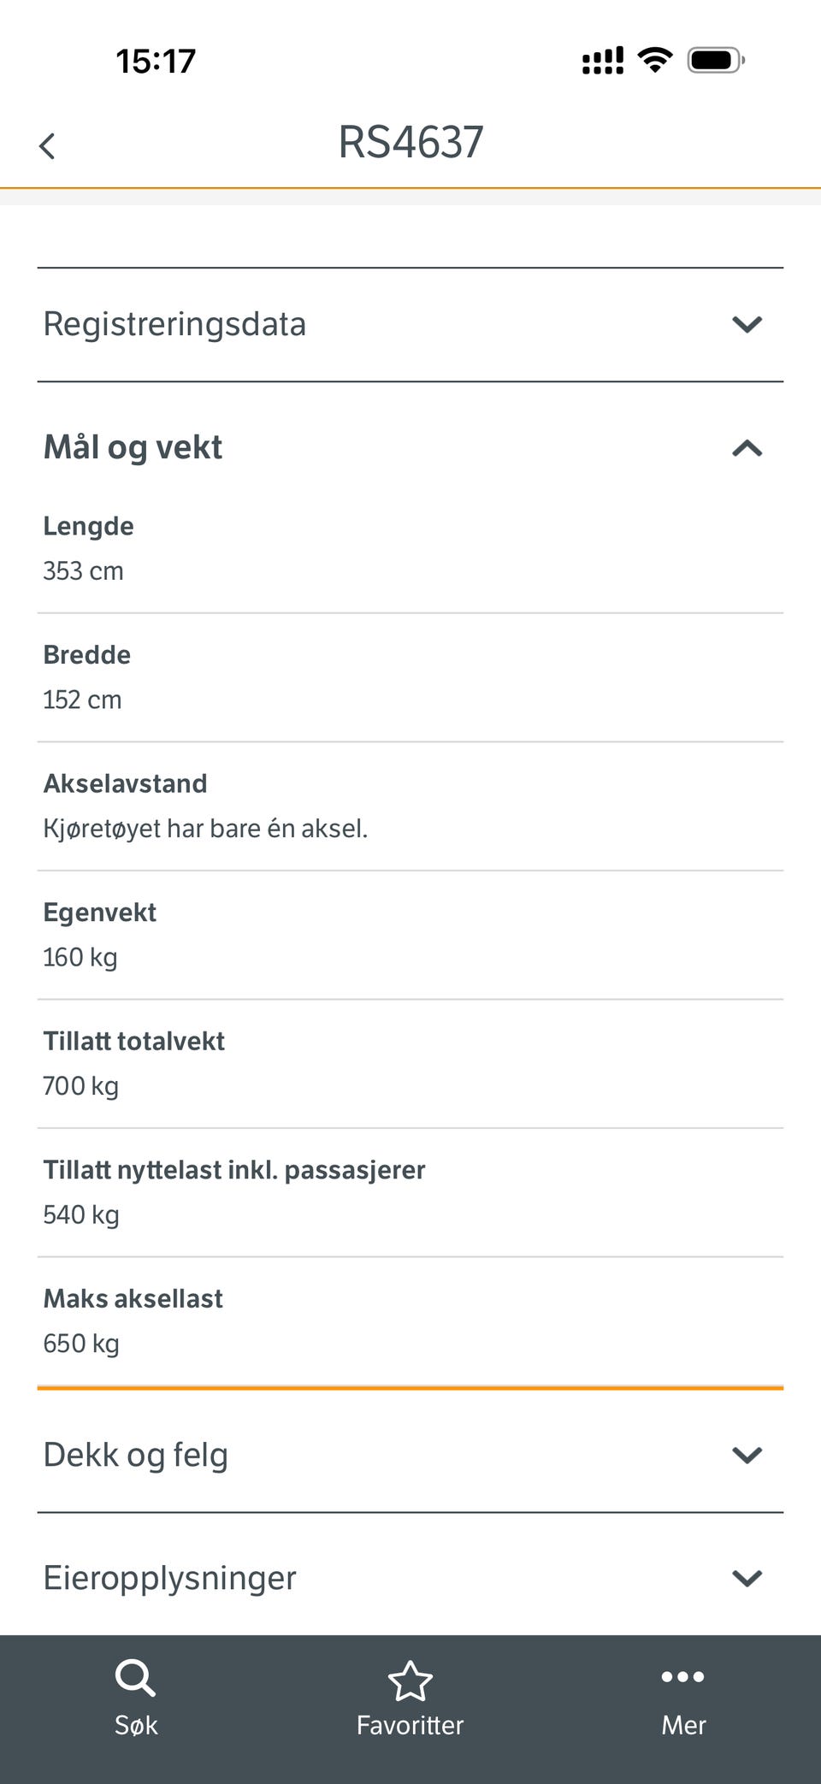Tap the three-dots Mer icon
The image size is (821, 1784).
click(x=683, y=1676)
